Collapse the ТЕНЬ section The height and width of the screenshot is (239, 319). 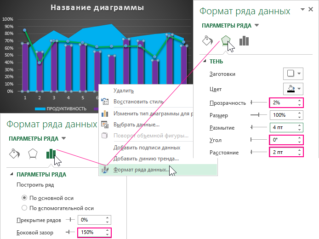click(205, 61)
